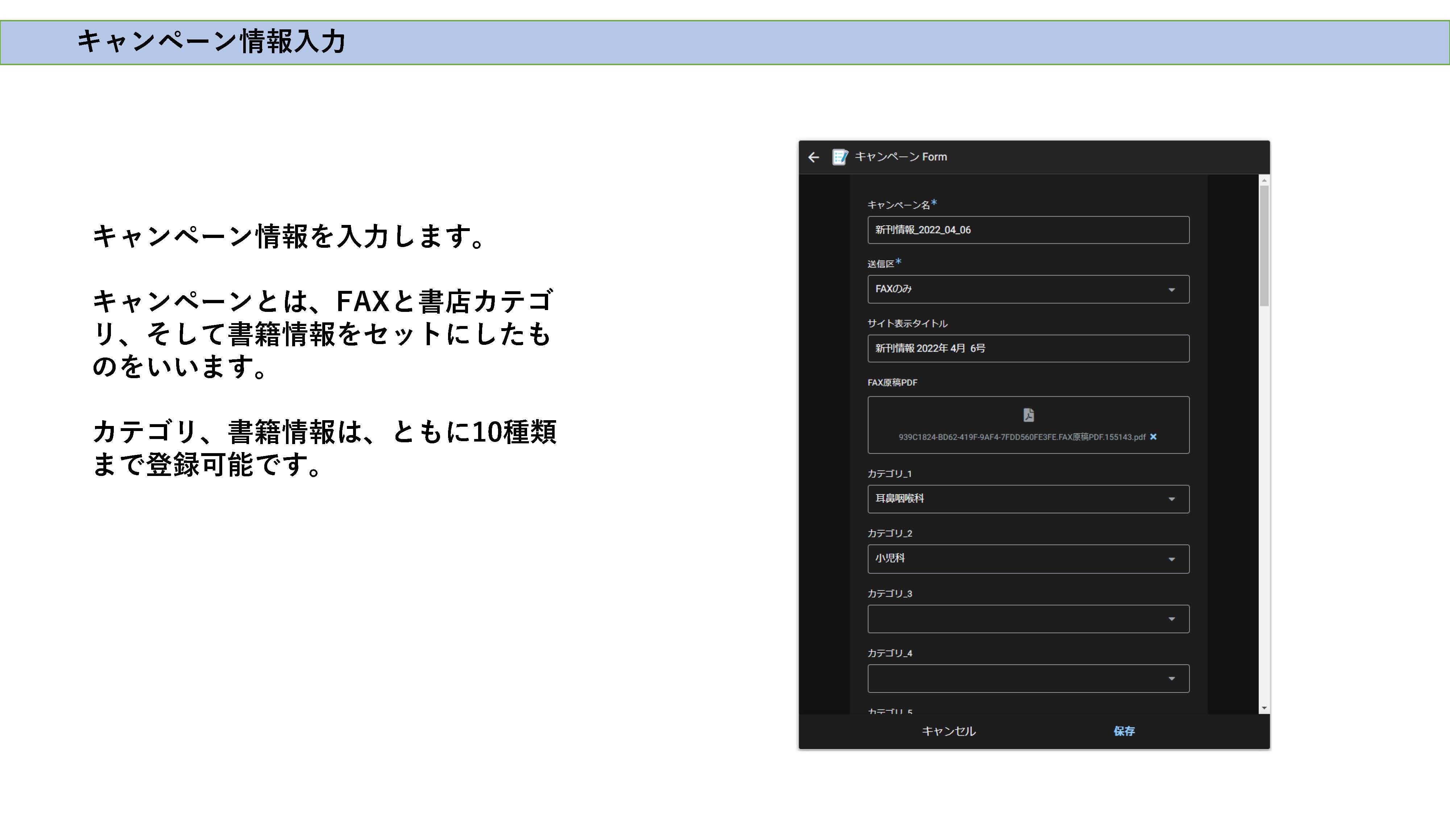Click the 保存 save button
Viewport: 1450px width, 815px height.
(1123, 731)
